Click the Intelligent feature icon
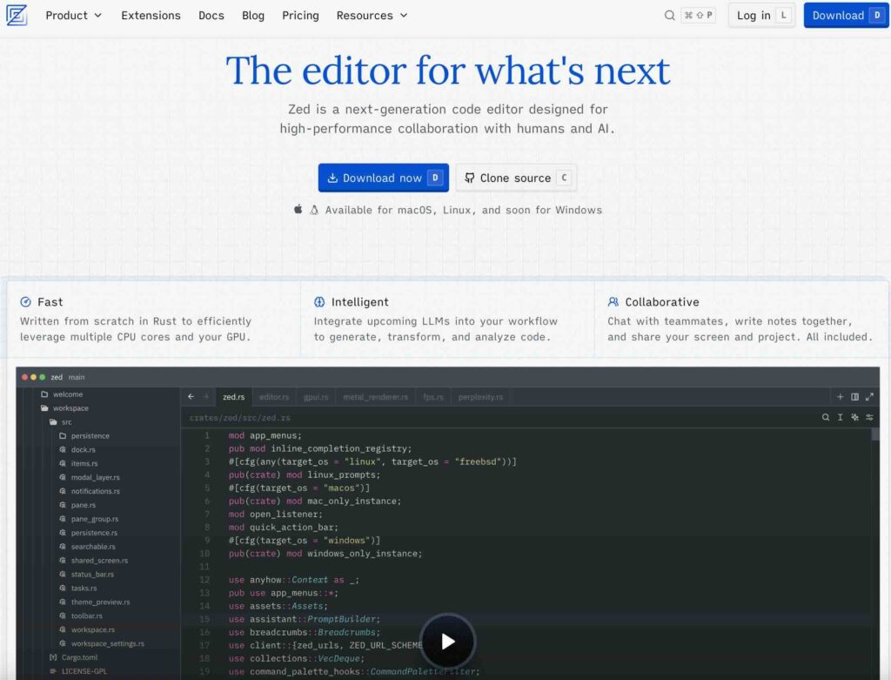 coord(319,302)
